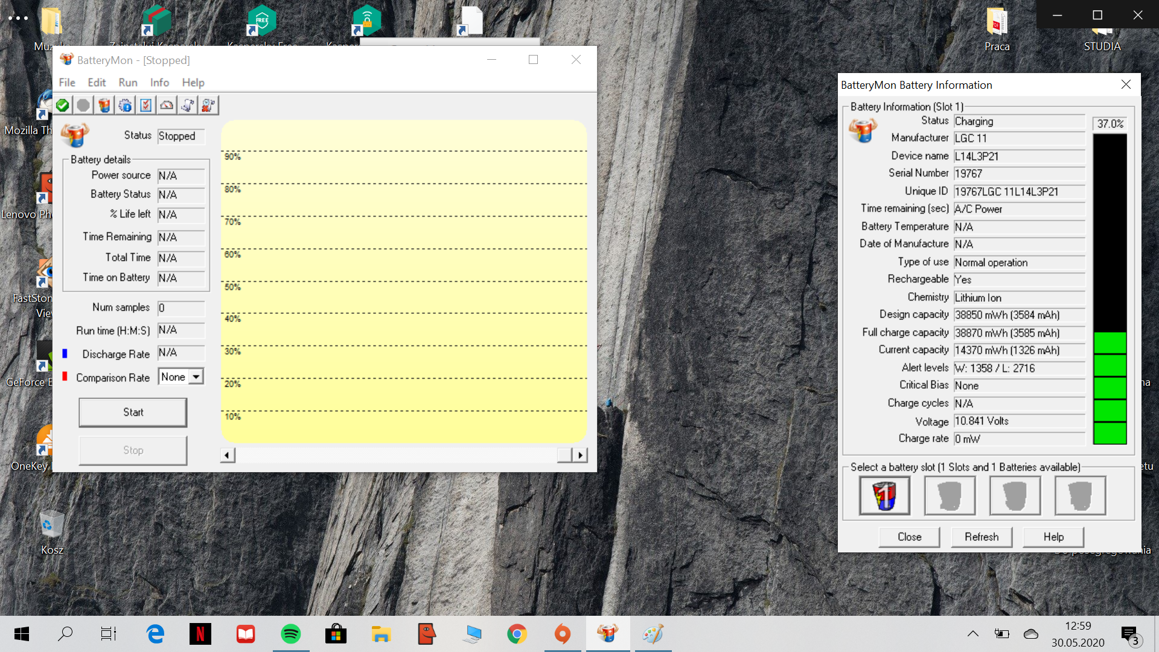Click the blue Discharge Rate color marker

pyautogui.click(x=65, y=353)
